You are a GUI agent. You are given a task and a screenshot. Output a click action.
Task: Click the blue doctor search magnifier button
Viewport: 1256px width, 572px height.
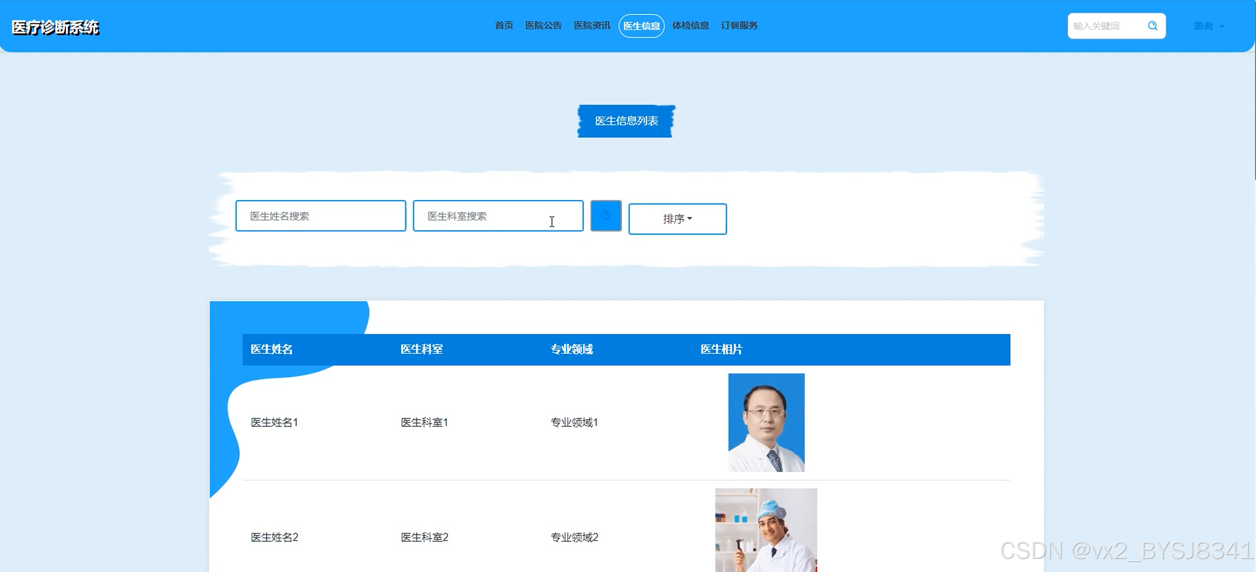(606, 216)
